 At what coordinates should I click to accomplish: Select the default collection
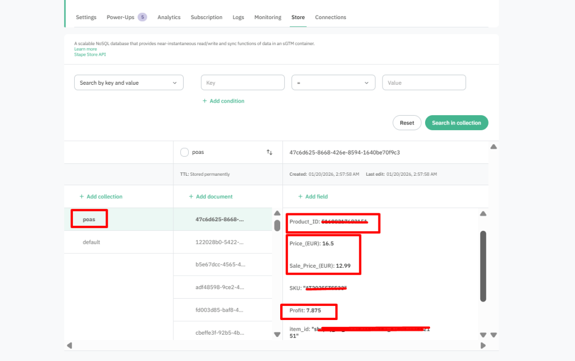click(91, 242)
